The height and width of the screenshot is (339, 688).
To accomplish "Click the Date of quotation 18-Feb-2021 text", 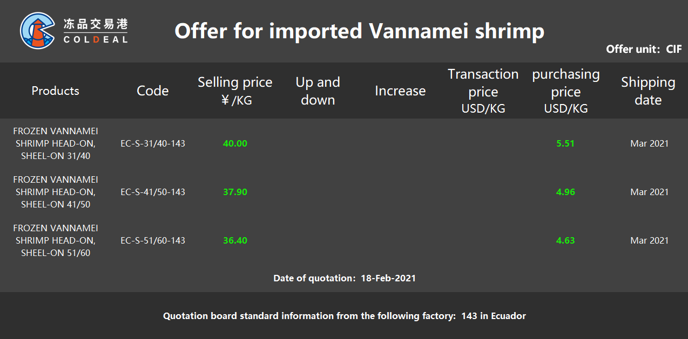I will tap(345, 278).
